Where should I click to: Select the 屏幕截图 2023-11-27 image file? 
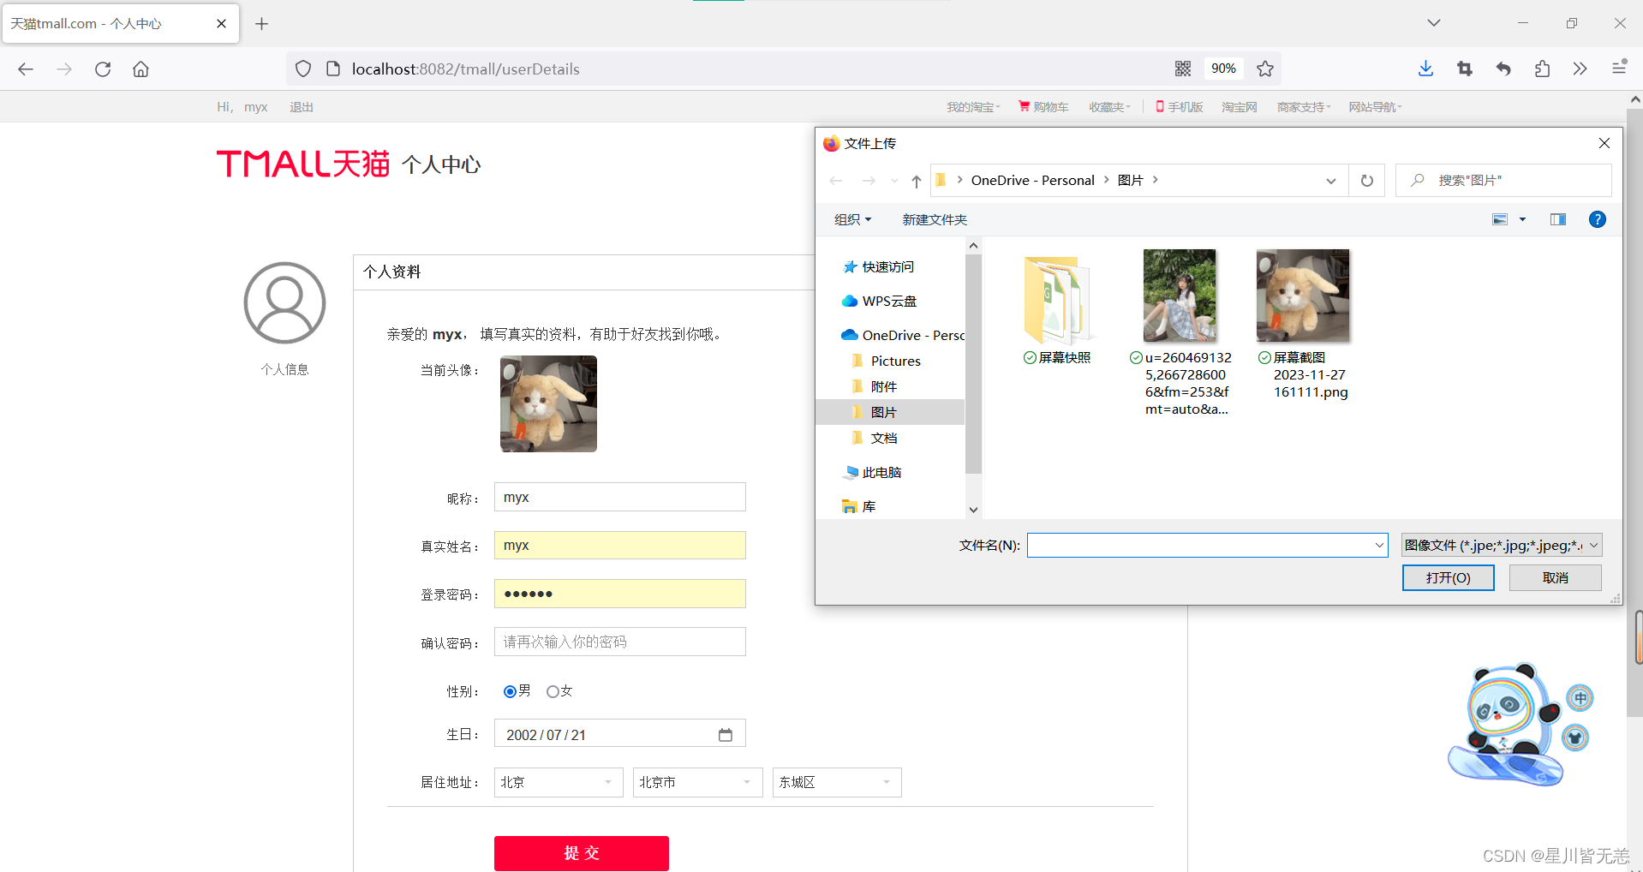tap(1303, 324)
